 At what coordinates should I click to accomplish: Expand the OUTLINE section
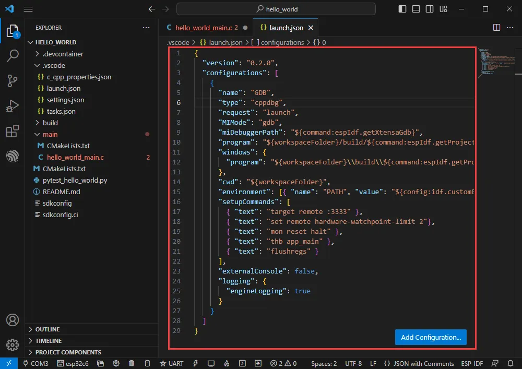pyautogui.click(x=47, y=329)
